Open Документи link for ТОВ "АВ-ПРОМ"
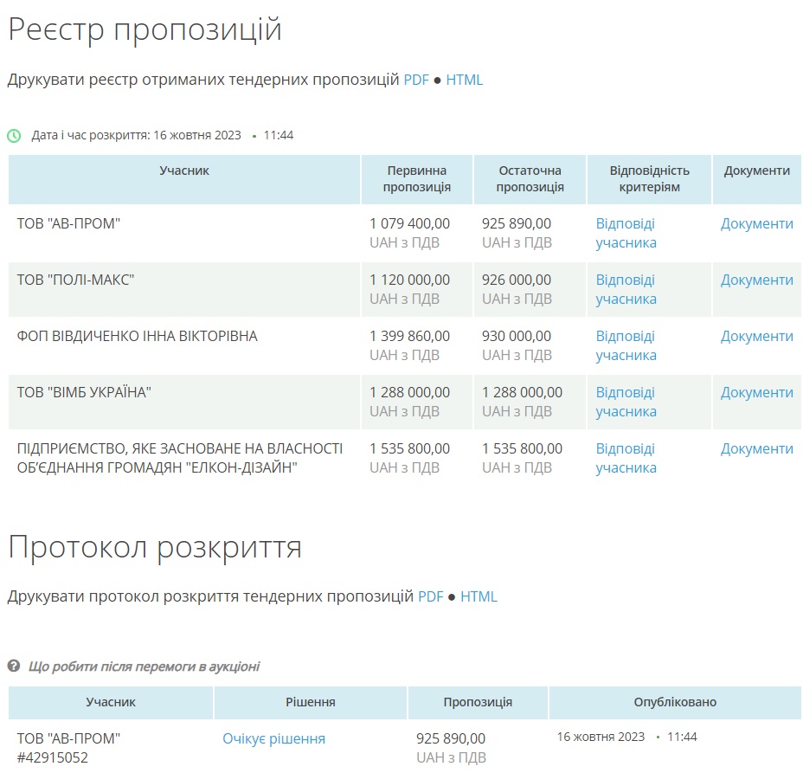The image size is (803, 773). click(x=756, y=224)
